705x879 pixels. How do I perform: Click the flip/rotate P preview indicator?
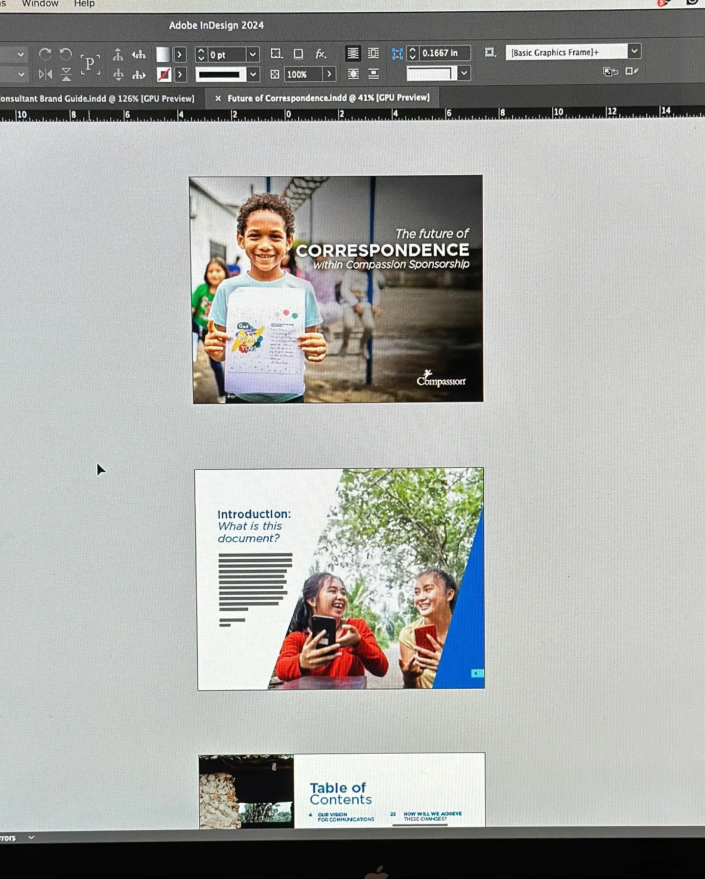coord(90,64)
